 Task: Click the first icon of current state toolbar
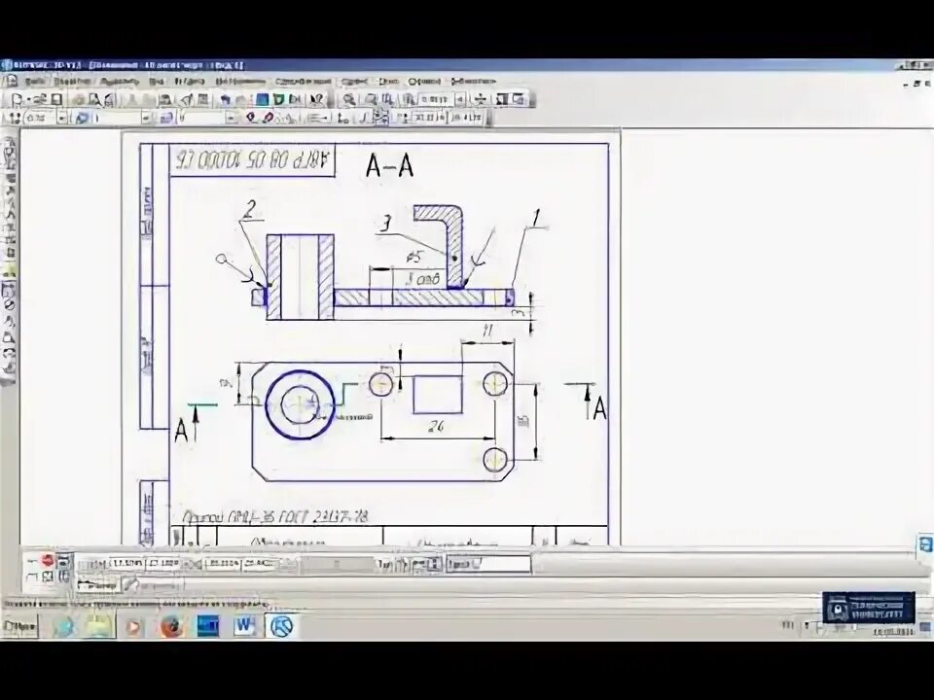[16, 118]
